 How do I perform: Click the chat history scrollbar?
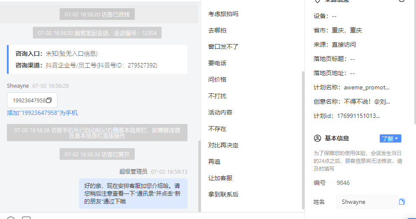click(x=200, y=176)
